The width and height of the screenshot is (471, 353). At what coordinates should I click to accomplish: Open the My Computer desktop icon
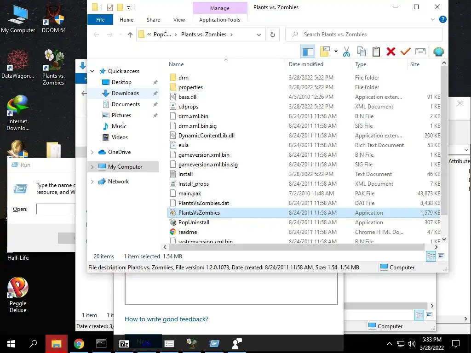(x=18, y=19)
